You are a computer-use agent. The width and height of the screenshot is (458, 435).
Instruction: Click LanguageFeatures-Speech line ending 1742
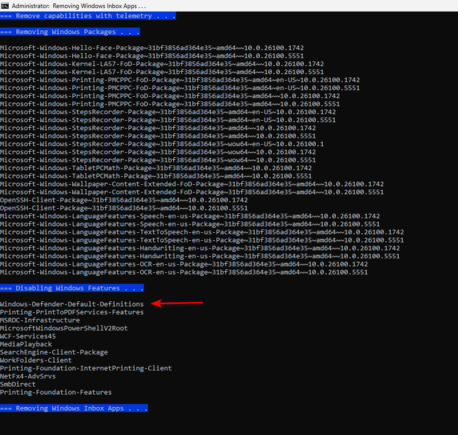pos(190,216)
